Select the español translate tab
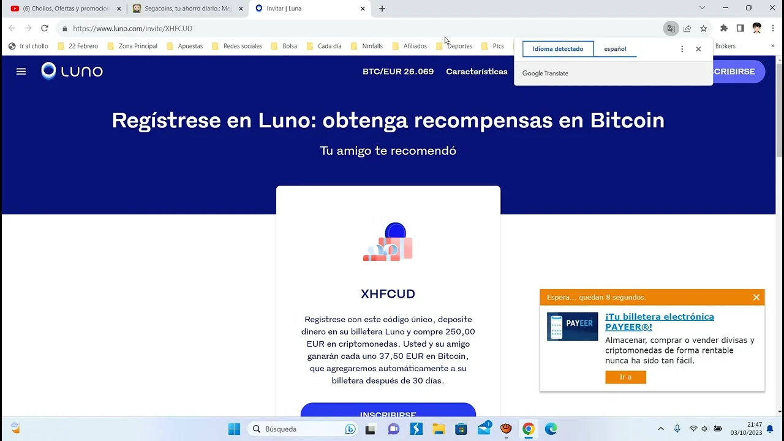 click(x=615, y=49)
